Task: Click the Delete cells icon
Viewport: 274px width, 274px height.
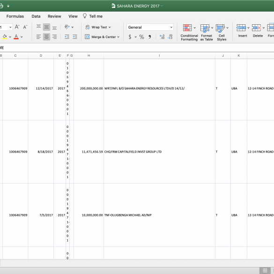Action: (256, 28)
